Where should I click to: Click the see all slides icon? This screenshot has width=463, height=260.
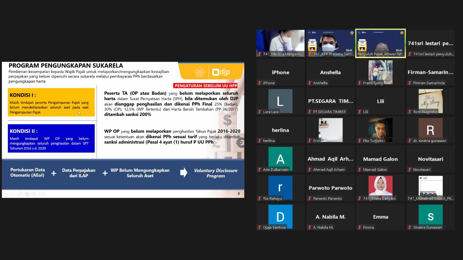(27, 194)
